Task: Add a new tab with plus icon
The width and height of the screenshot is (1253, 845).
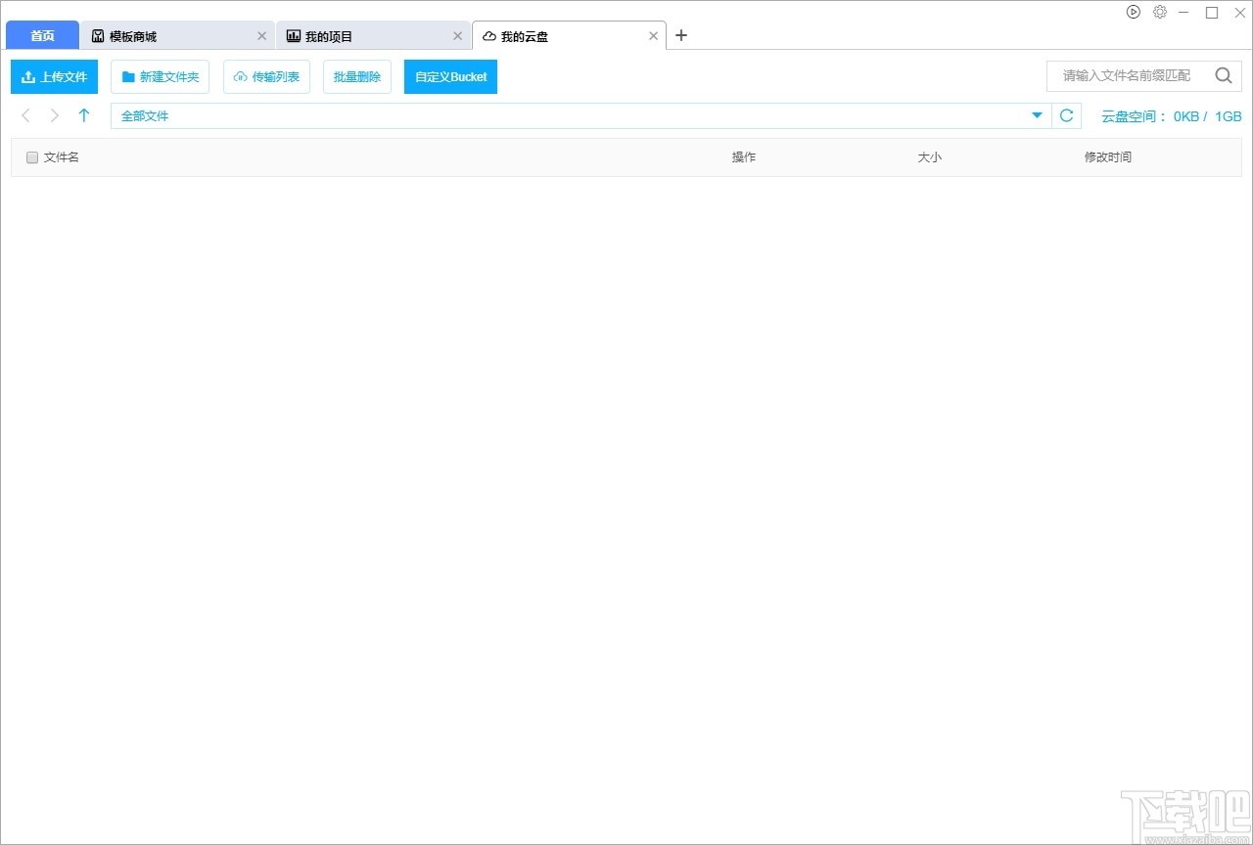Action: coord(681,36)
